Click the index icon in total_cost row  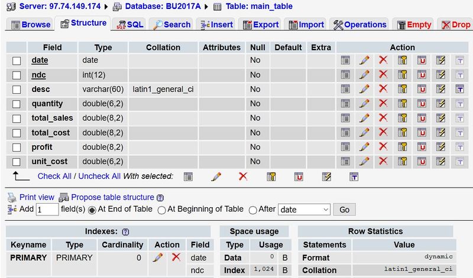pos(440,133)
